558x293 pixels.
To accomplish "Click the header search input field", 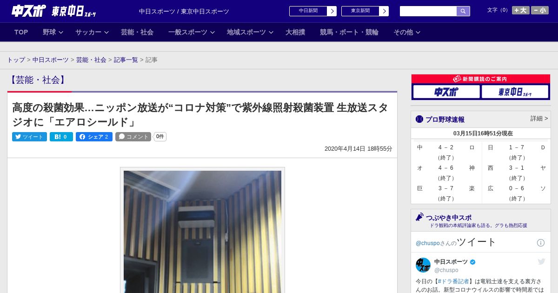I will (428, 11).
